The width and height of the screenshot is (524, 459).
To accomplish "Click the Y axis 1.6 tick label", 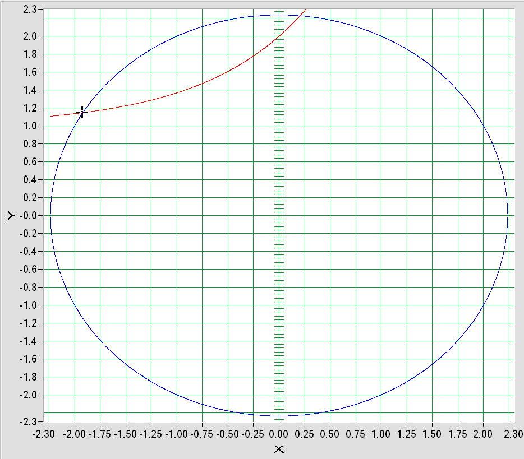I will [x=30, y=72].
